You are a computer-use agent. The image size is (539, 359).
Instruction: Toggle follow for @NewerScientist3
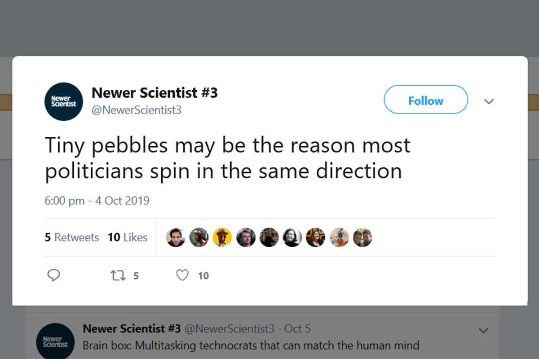(x=425, y=100)
